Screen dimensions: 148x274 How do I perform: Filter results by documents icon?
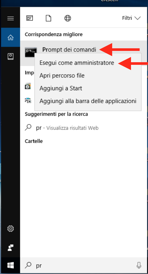[x=48, y=18]
